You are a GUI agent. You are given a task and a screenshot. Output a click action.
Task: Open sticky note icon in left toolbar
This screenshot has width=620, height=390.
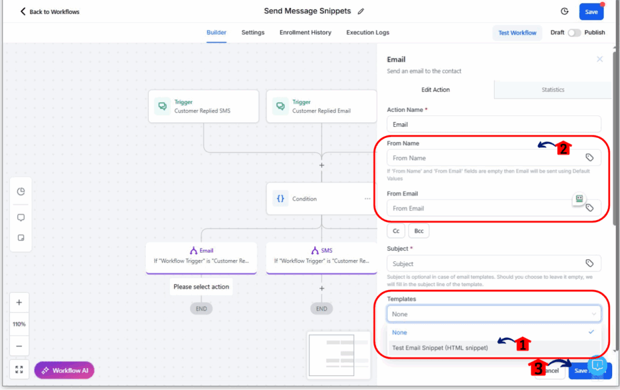click(x=21, y=238)
